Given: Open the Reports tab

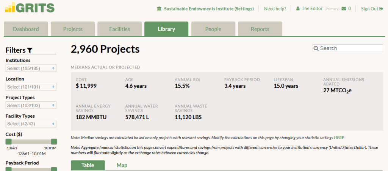Looking at the screenshot, I should click(x=260, y=29).
